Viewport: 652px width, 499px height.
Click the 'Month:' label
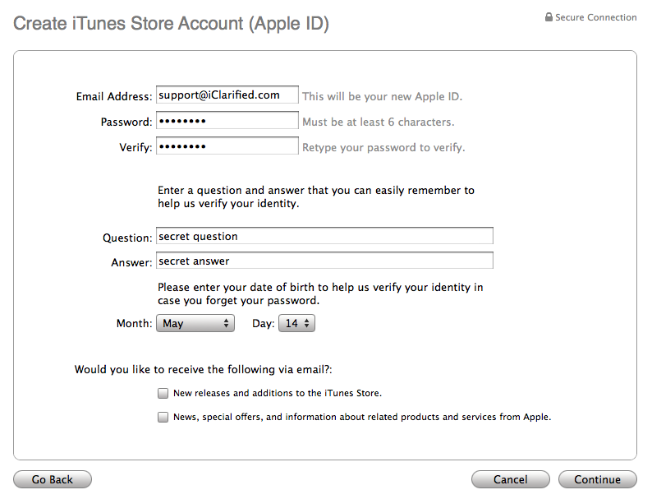pyautogui.click(x=135, y=323)
